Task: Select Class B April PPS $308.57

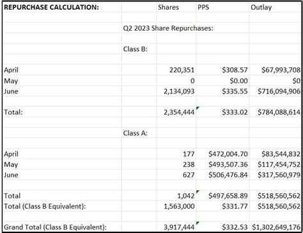Action: [x=235, y=70]
